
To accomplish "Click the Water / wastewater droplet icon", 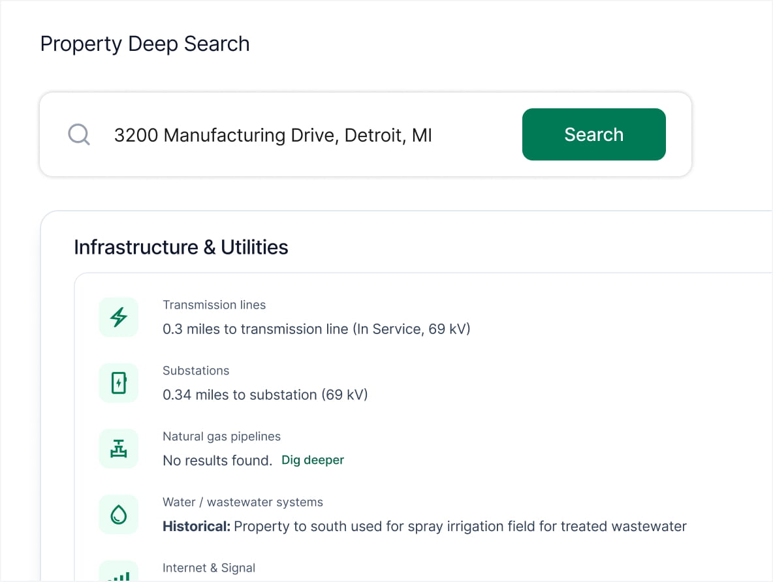I will click(x=119, y=515).
